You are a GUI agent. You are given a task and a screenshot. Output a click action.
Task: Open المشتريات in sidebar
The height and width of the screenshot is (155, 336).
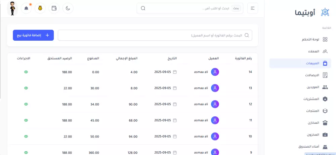[300, 99]
